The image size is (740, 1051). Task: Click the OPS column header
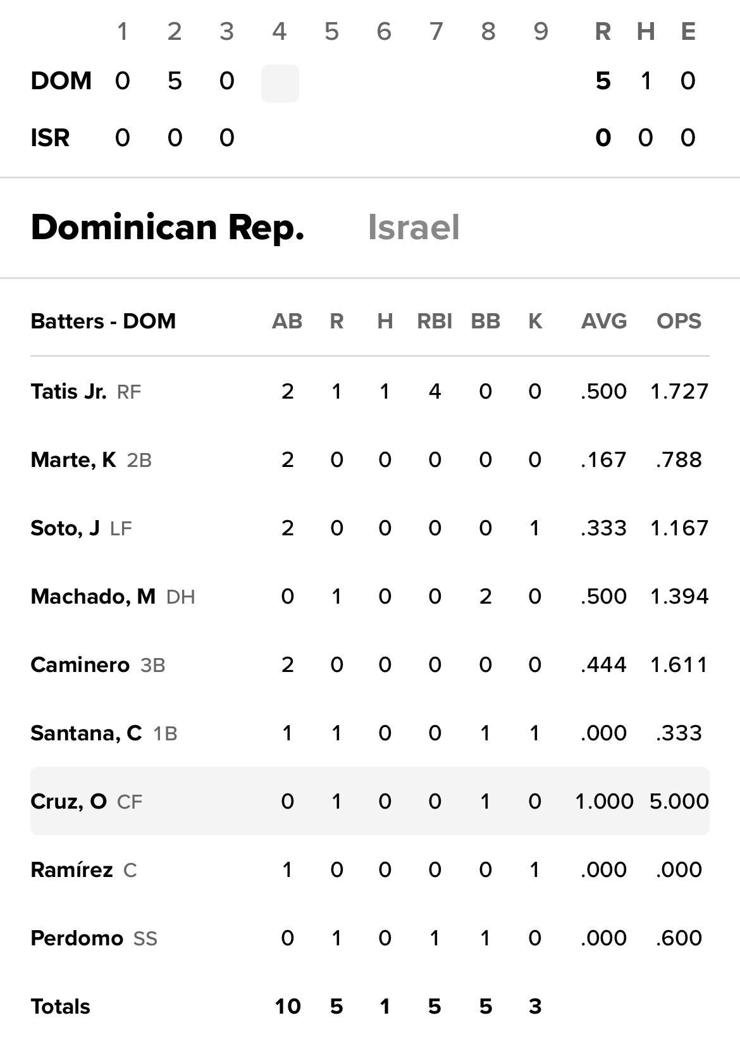679,321
